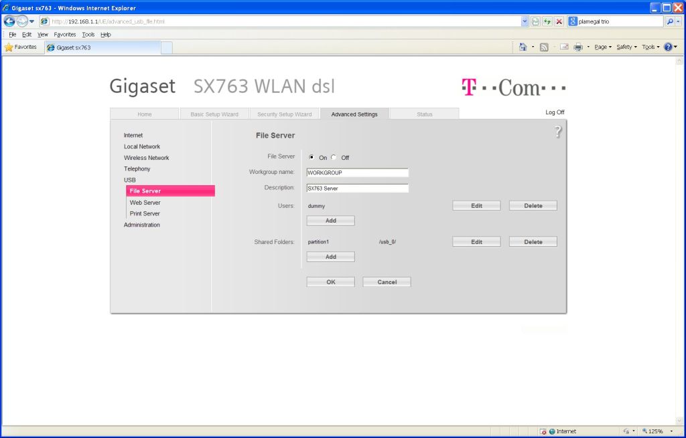Click the blue Help question mark icon
The height and width of the screenshot is (438, 686).
(x=668, y=47)
